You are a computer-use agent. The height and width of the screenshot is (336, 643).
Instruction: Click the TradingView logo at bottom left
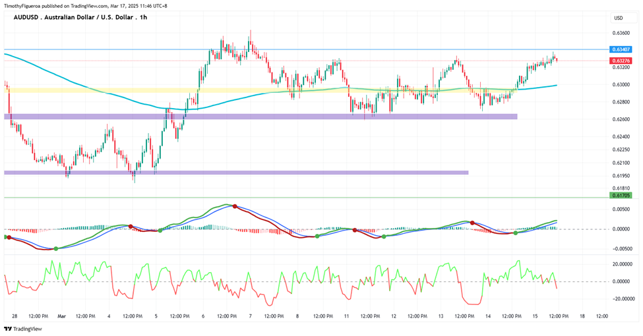(23, 329)
